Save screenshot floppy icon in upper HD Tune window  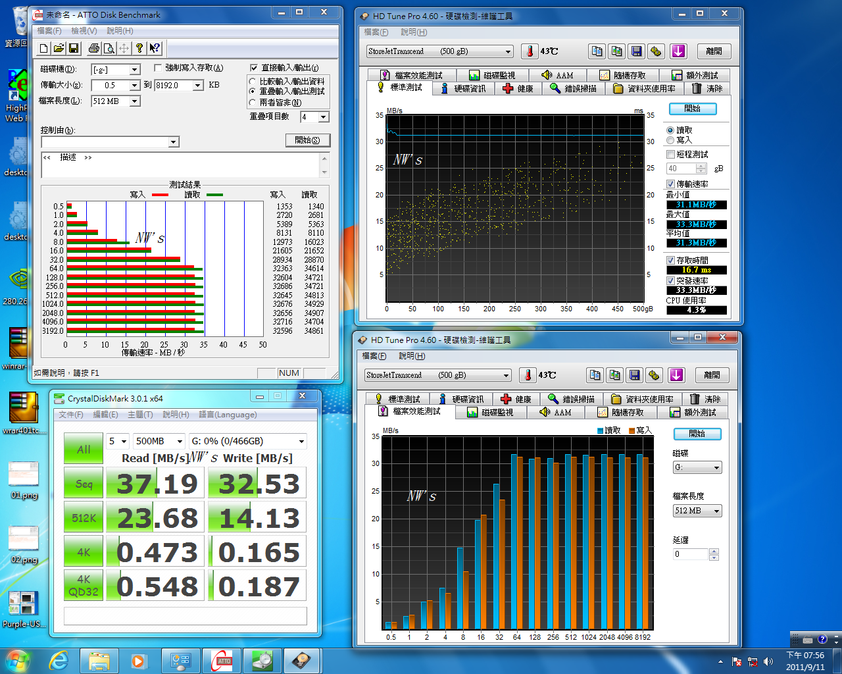[x=636, y=51]
